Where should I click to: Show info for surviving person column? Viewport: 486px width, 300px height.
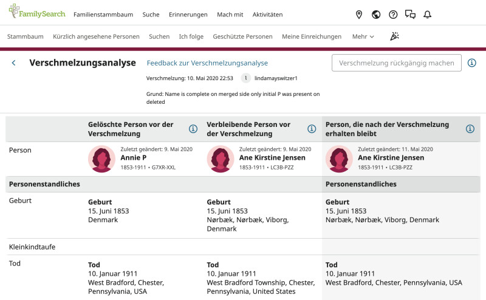click(470, 129)
